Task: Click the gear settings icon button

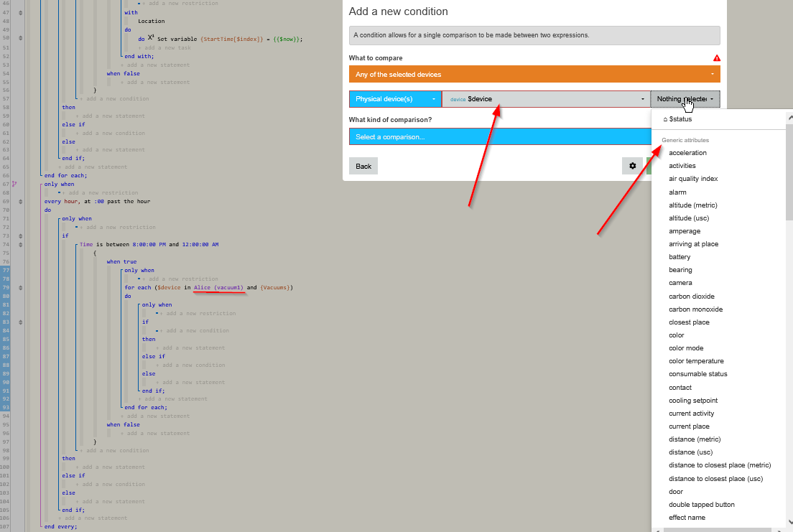Action: point(632,166)
